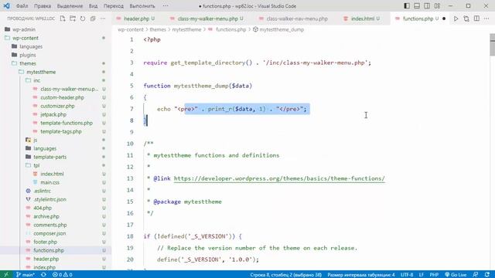Follow the developer.wordpress.org link in comment
The height and width of the screenshot is (278, 495).
pos(279,178)
